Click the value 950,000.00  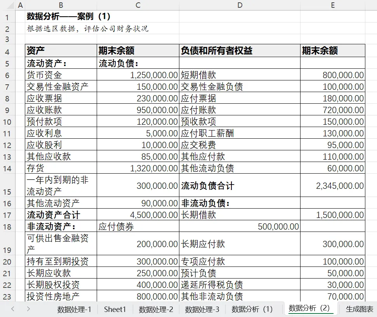[138, 110]
